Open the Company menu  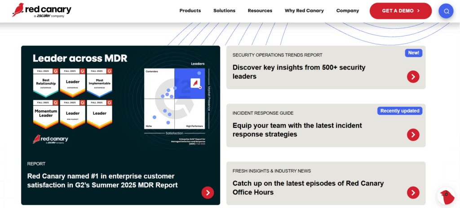pyautogui.click(x=348, y=11)
